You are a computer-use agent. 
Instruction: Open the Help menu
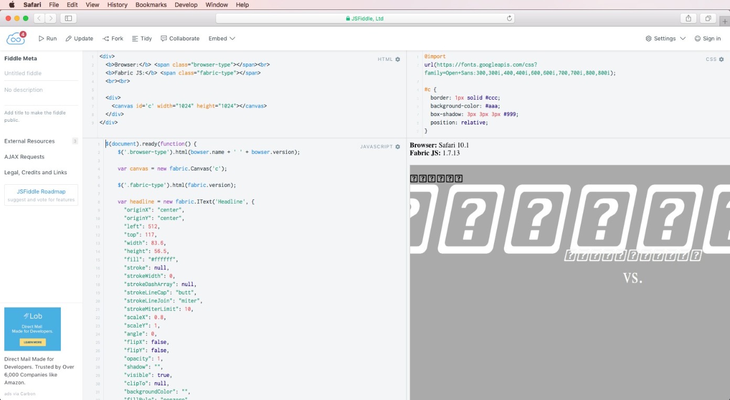coord(242,5)
